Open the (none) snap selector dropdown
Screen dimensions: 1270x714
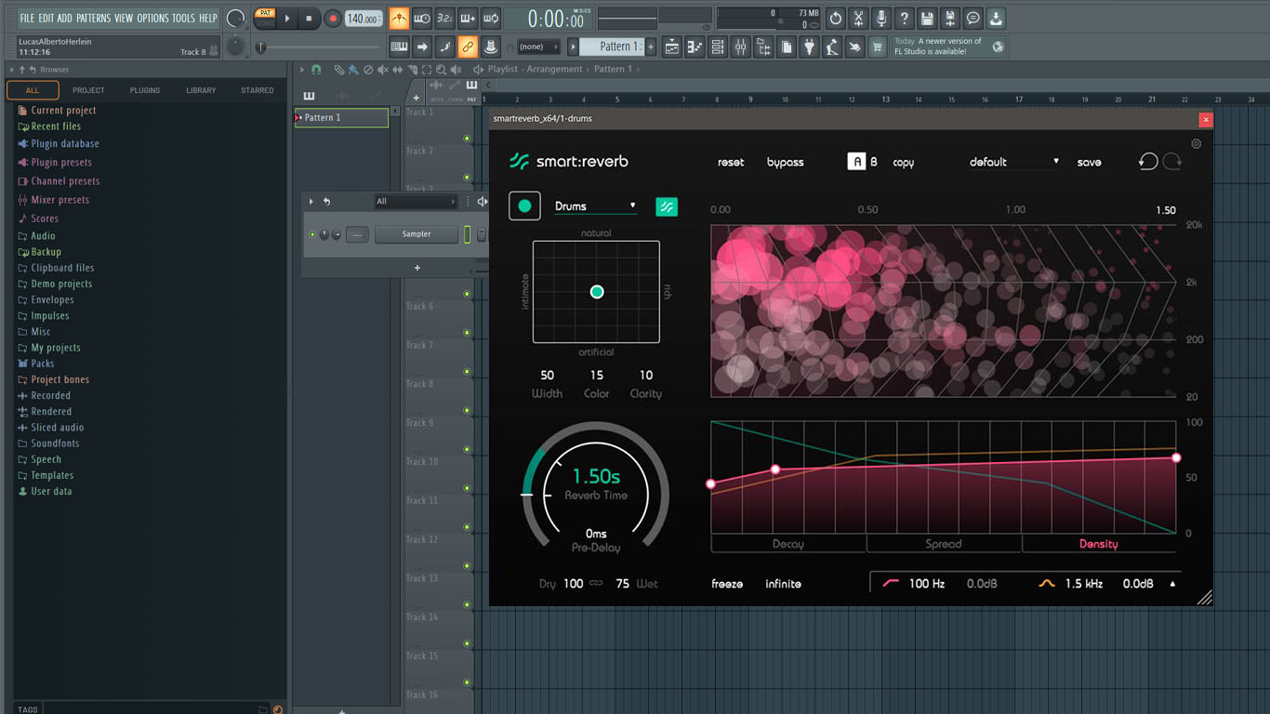pyautogui.click(x=538, y=46)
